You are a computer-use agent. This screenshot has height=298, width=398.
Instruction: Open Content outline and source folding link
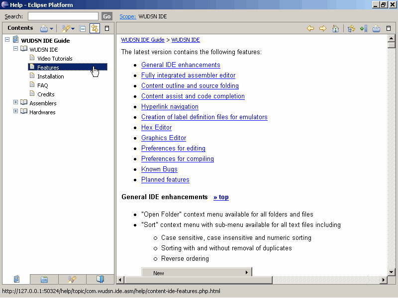[x=190, y=85]
